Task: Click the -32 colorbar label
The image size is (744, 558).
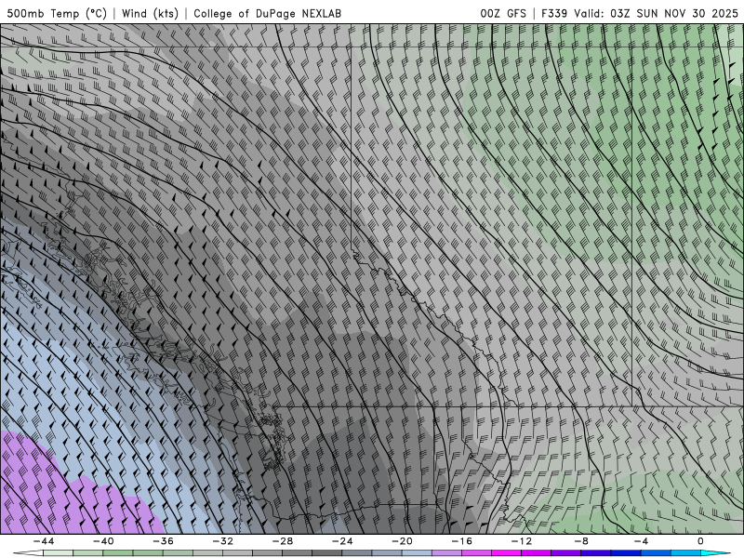Action: [223, 541]
